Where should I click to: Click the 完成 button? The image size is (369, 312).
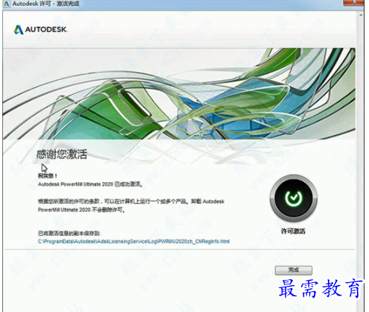coord(294,270)
